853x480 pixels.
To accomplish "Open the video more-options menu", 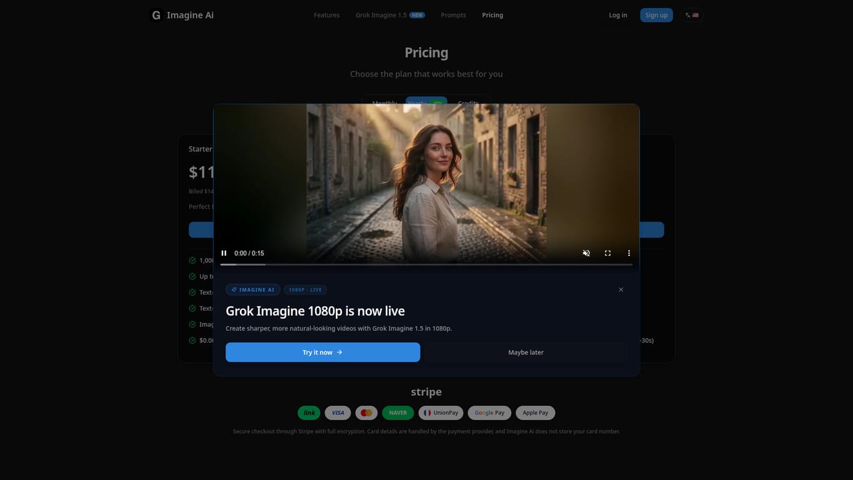I will pos(629,253).
